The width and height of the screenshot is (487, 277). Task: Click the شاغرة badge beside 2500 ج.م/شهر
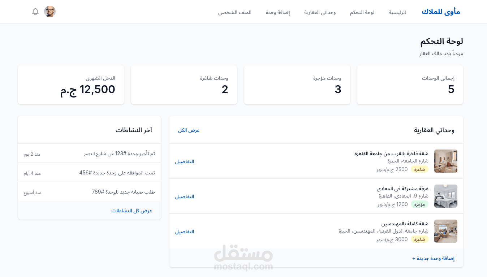pyautogui.click(x=419, y=169)
